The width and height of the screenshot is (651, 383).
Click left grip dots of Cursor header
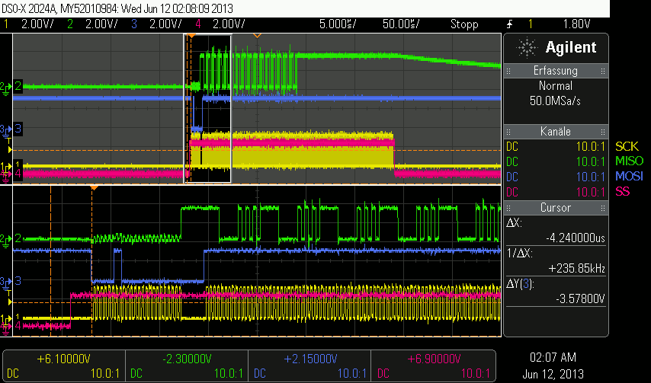[x=508, y=208]
